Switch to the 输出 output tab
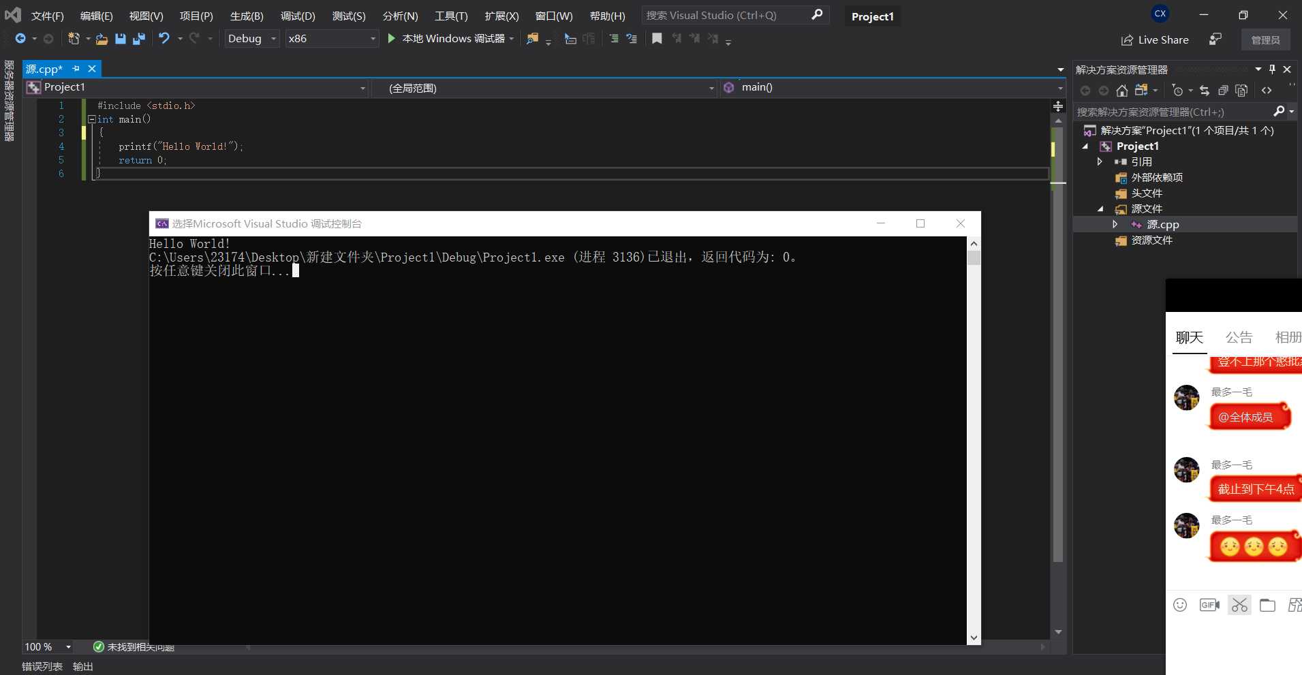Image resolution: width=1302 pixels, height=675 pixels. (83, 667)
